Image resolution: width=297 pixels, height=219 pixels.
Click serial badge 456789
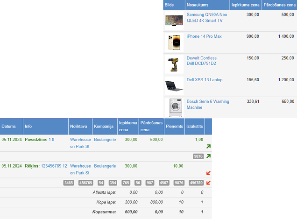(x=196, y=183)
